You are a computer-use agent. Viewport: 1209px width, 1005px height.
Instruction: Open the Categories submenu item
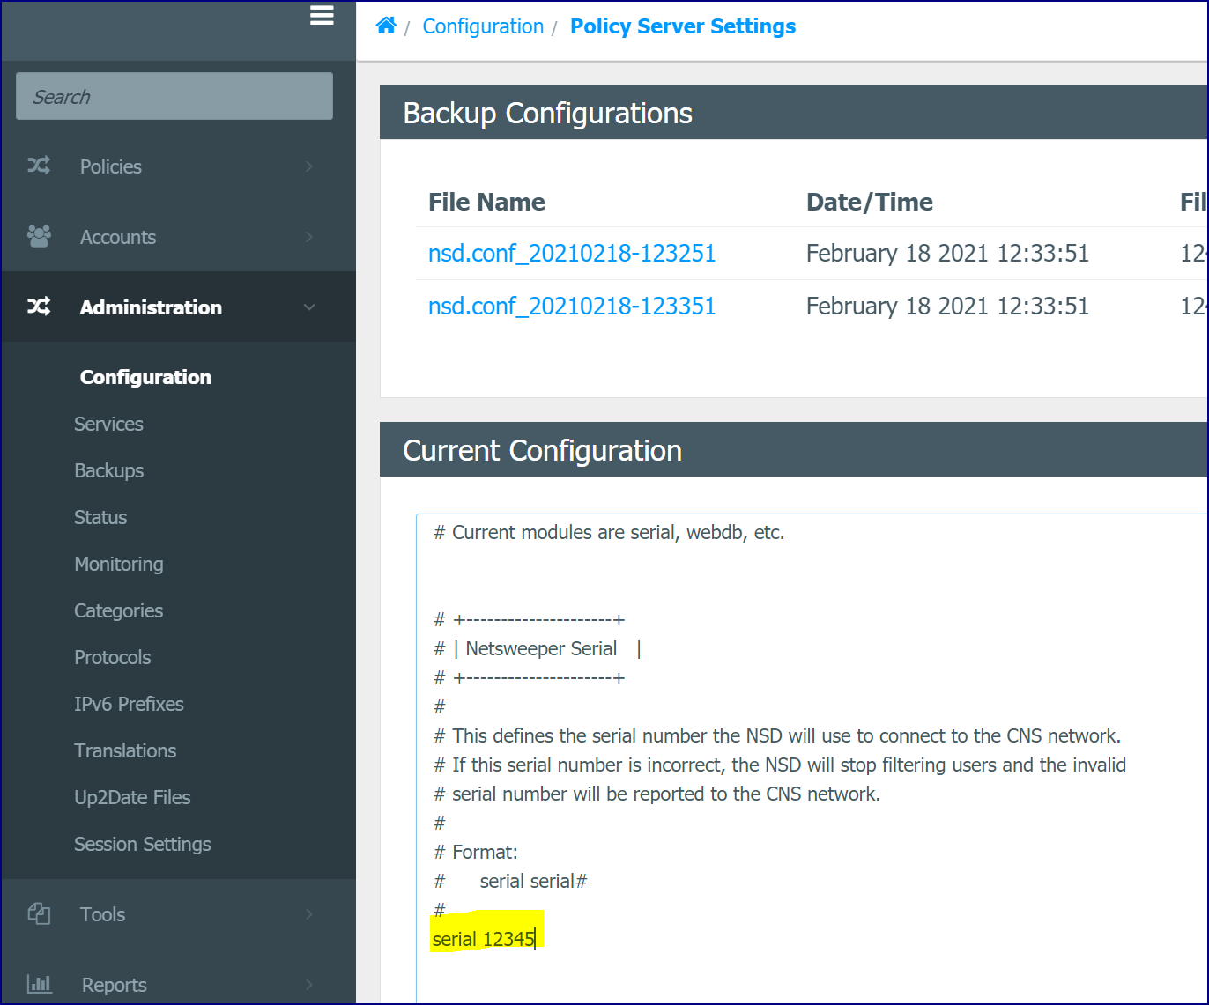point(119,610)
